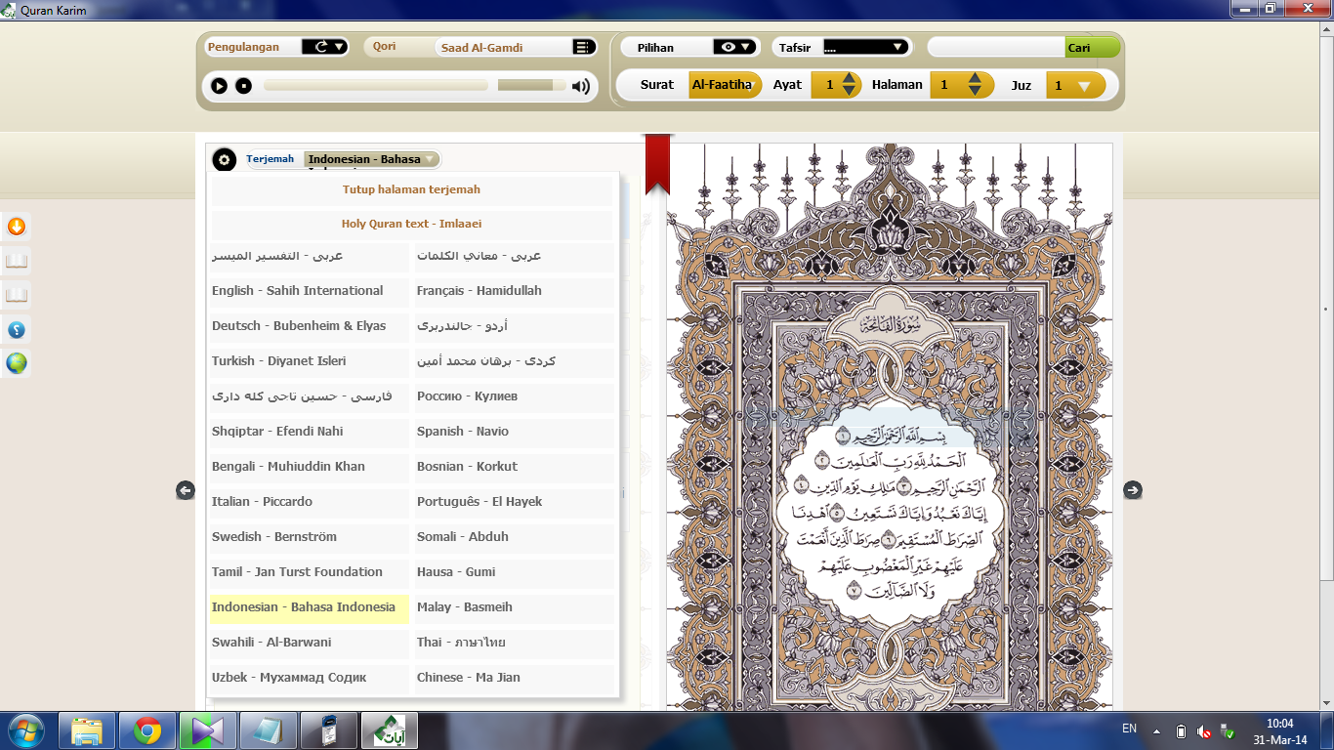Expand the Tafsir dropdown
Viewport: 1334px width, 750px height.
point(866,47)
